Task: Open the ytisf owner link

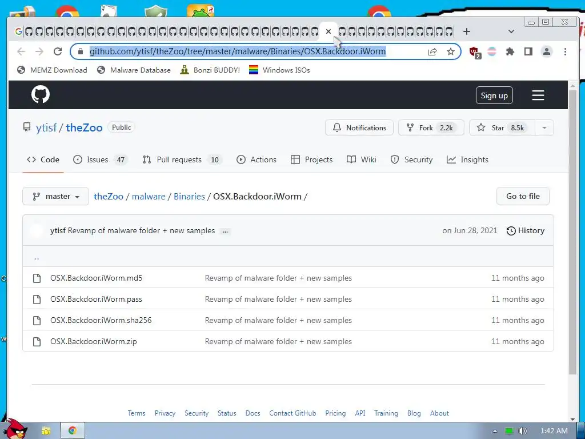Action: pos(46,127)
